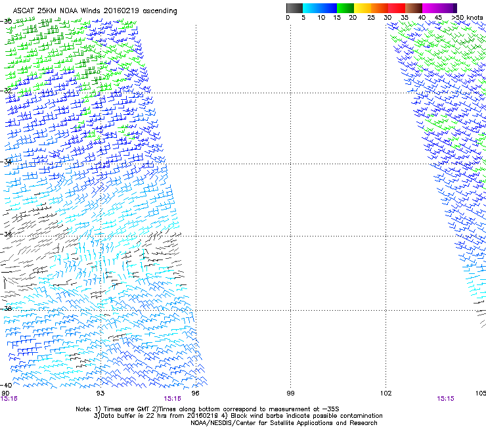Click the -36 latitude label

(6, 234)
